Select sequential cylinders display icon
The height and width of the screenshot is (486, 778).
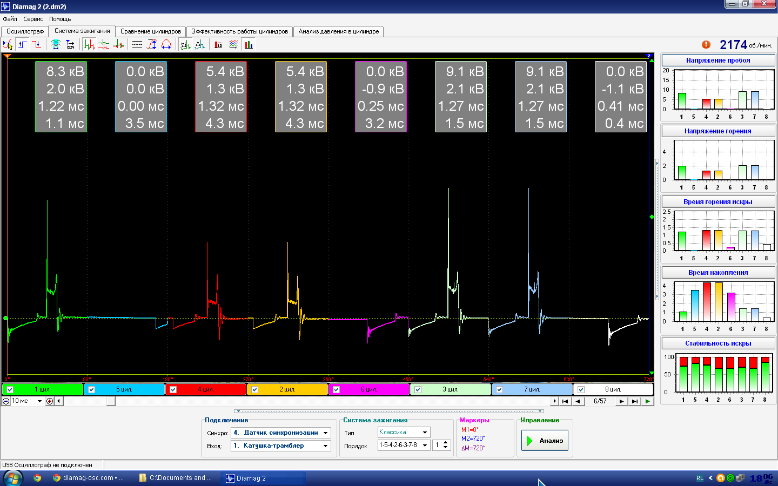90,45
